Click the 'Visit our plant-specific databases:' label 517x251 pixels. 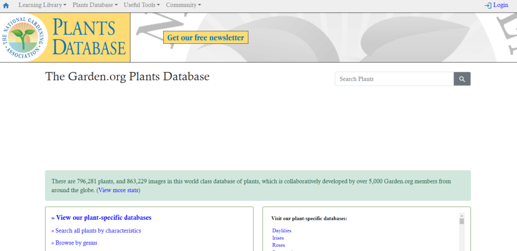(x=309, y=218)
